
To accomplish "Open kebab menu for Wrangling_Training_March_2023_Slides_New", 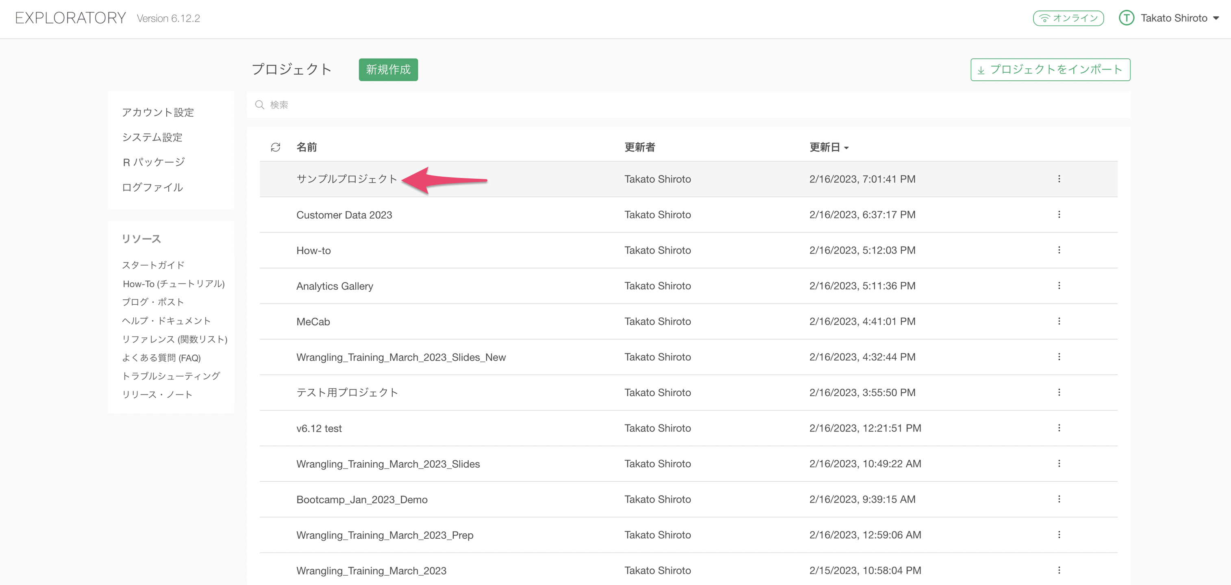I will (1059, 357).
